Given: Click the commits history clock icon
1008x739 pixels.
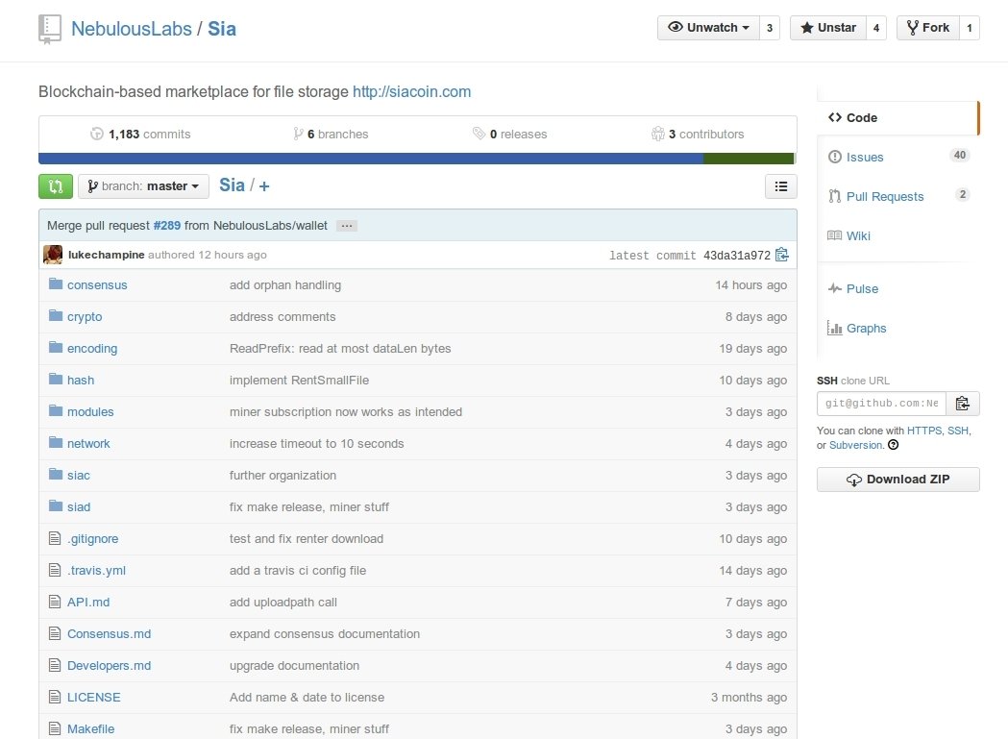Looking at the screenshot, I should (x=97, y=134).
